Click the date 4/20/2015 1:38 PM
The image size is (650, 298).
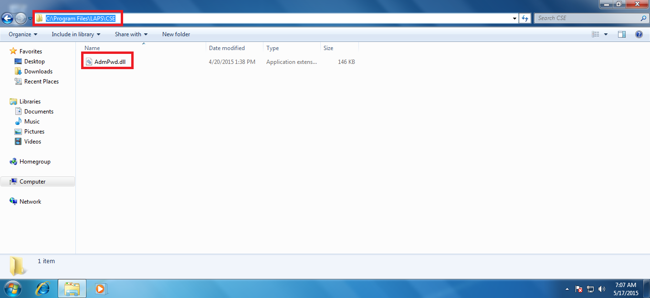(x=232, y=62)
